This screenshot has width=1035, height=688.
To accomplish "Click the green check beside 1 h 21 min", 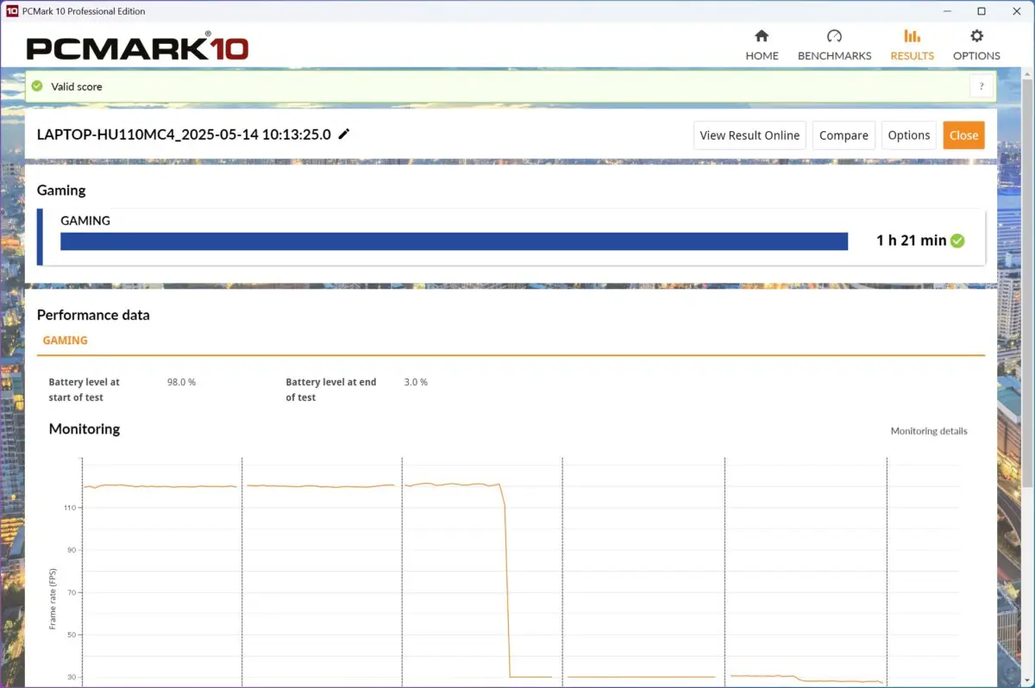I will pyautogui.click(x=957, y=241).
